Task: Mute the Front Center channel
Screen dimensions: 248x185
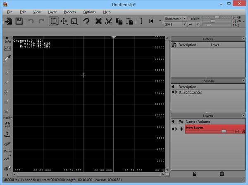Action: tap(174, 92)
